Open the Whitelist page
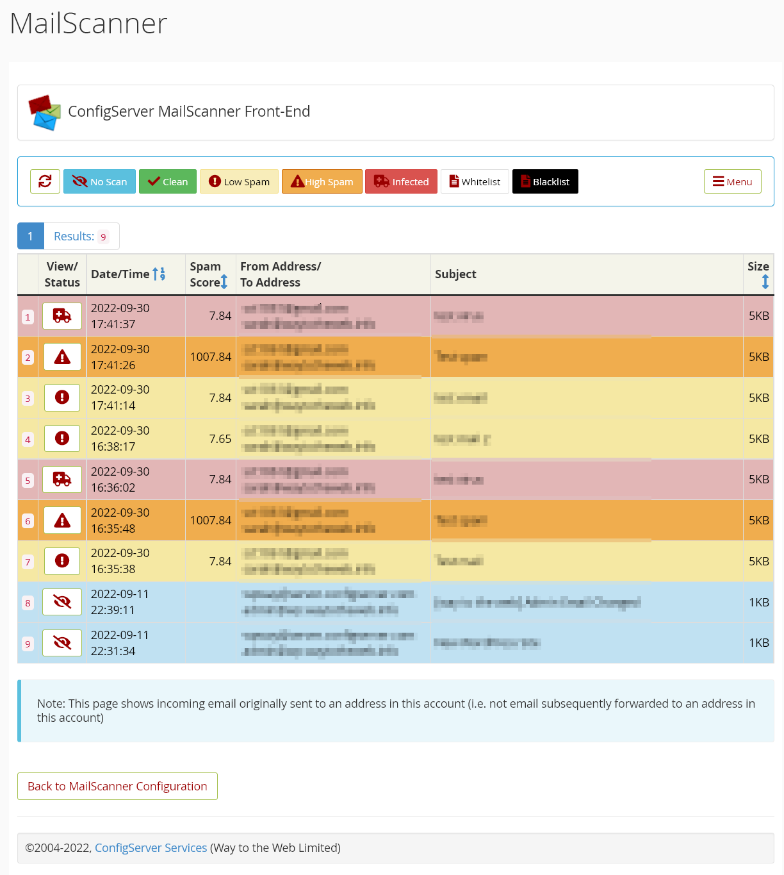The height and width of the screenshot is (875, 784). point(475,181)
